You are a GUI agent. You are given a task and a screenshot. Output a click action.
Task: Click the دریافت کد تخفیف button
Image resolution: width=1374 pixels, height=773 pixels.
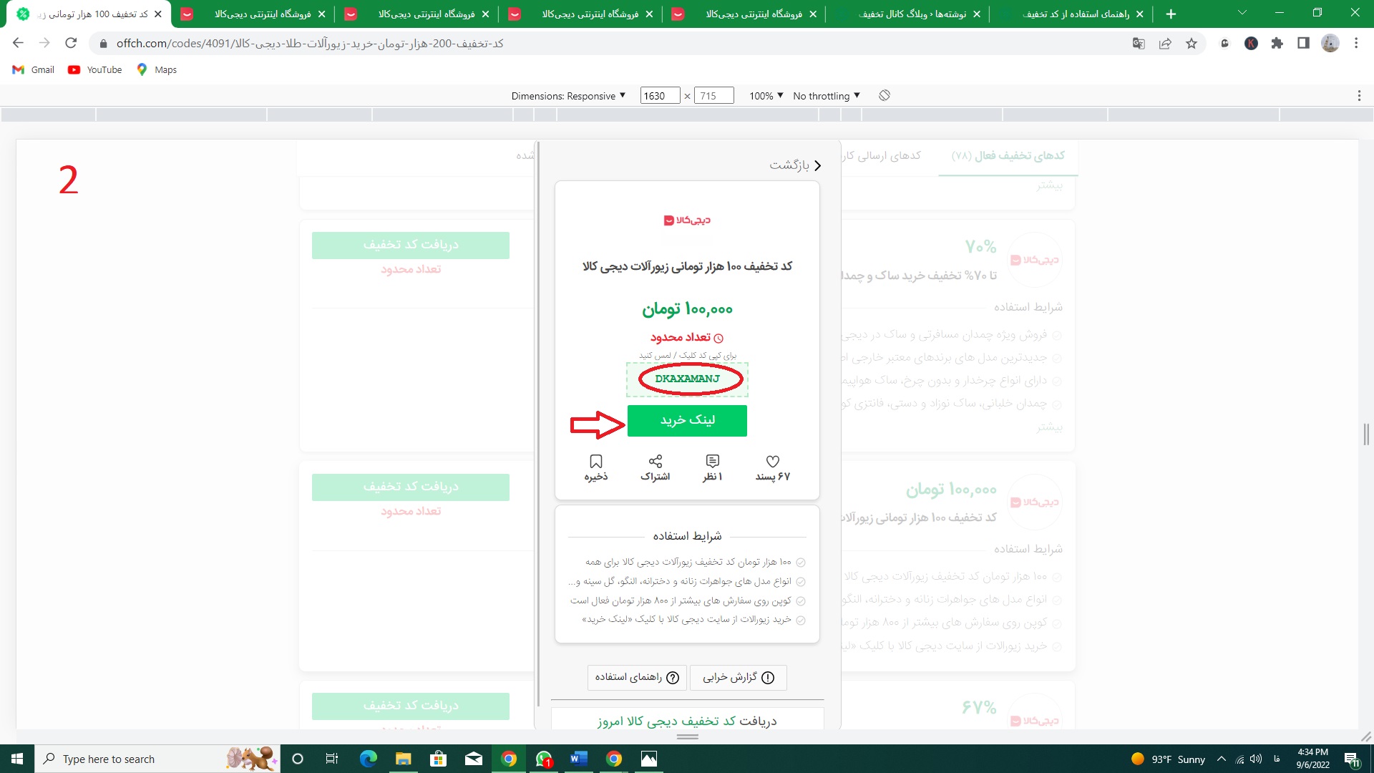(411, 245)
